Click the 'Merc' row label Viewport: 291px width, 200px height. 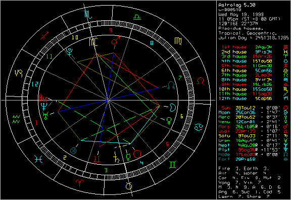click(224, 117)
